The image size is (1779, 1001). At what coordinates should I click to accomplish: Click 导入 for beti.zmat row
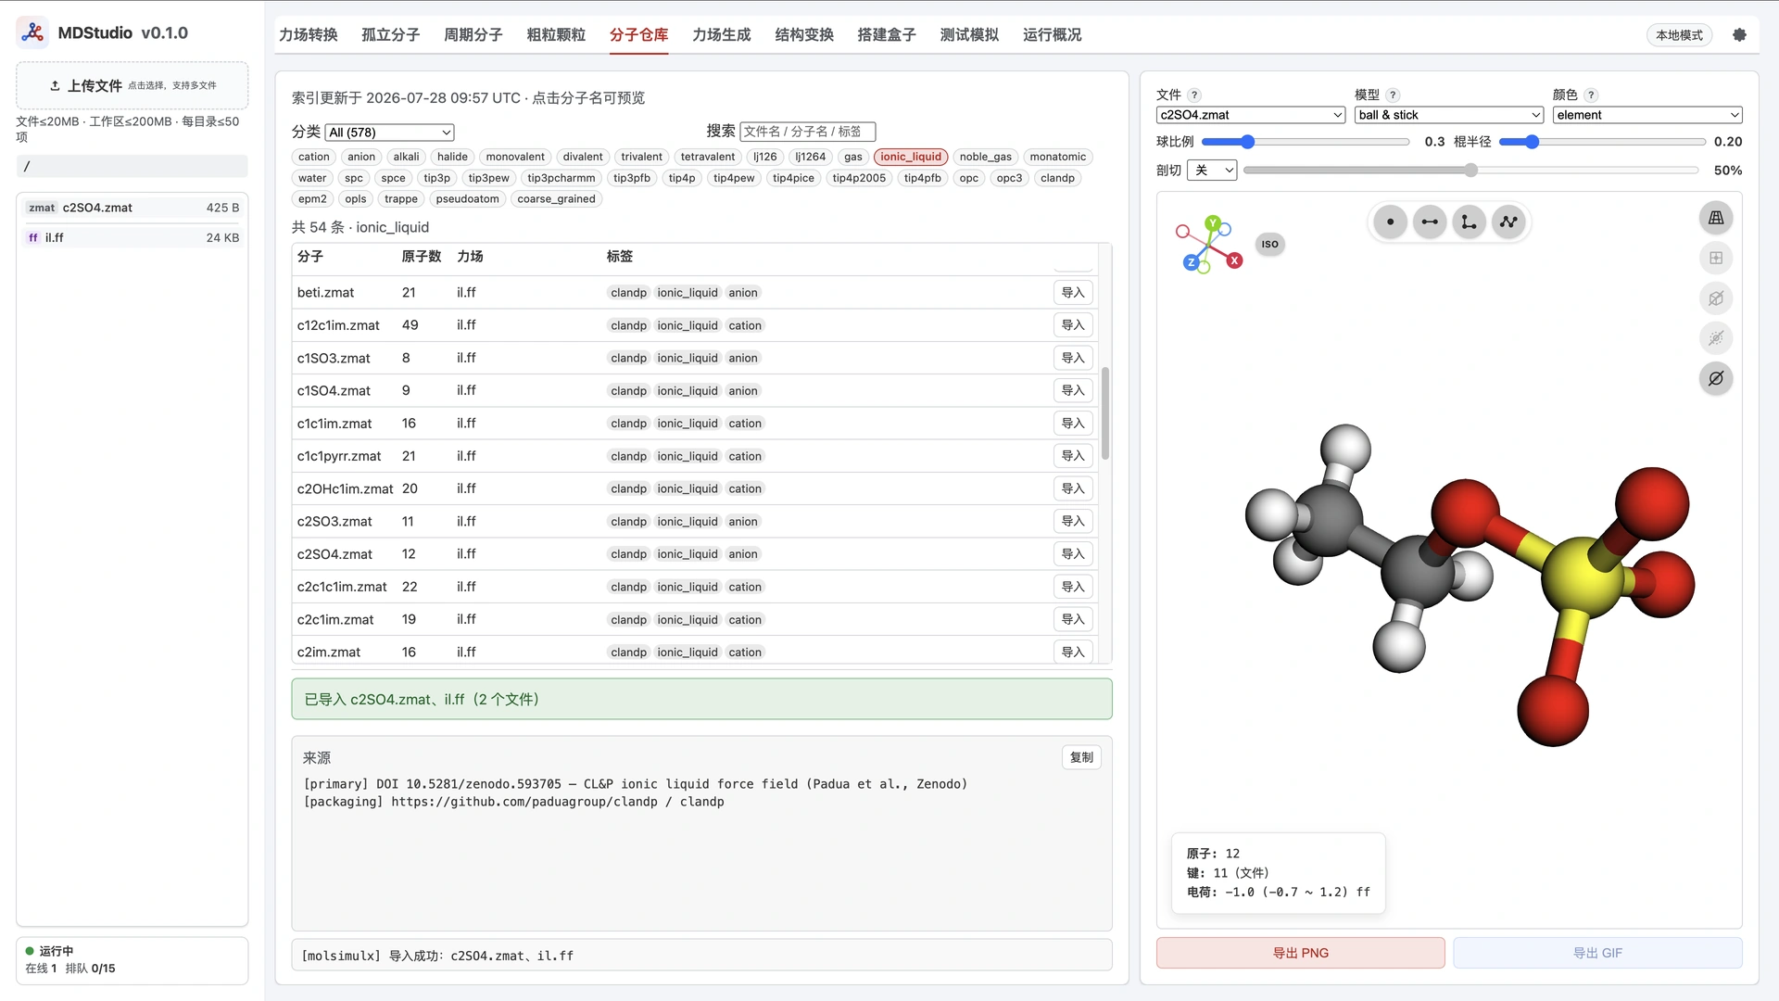(x=1073, y=293)
